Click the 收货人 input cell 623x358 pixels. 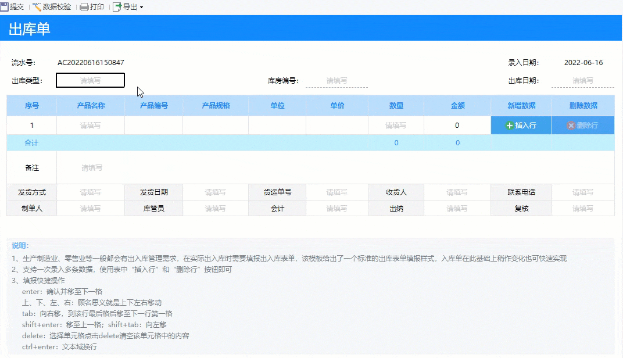tap(457, 192)
